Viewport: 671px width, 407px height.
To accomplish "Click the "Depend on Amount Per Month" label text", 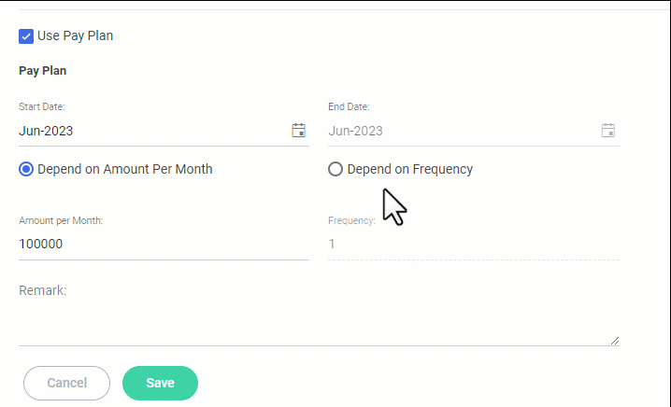I will pyautogui.click(x=125, y=169).
